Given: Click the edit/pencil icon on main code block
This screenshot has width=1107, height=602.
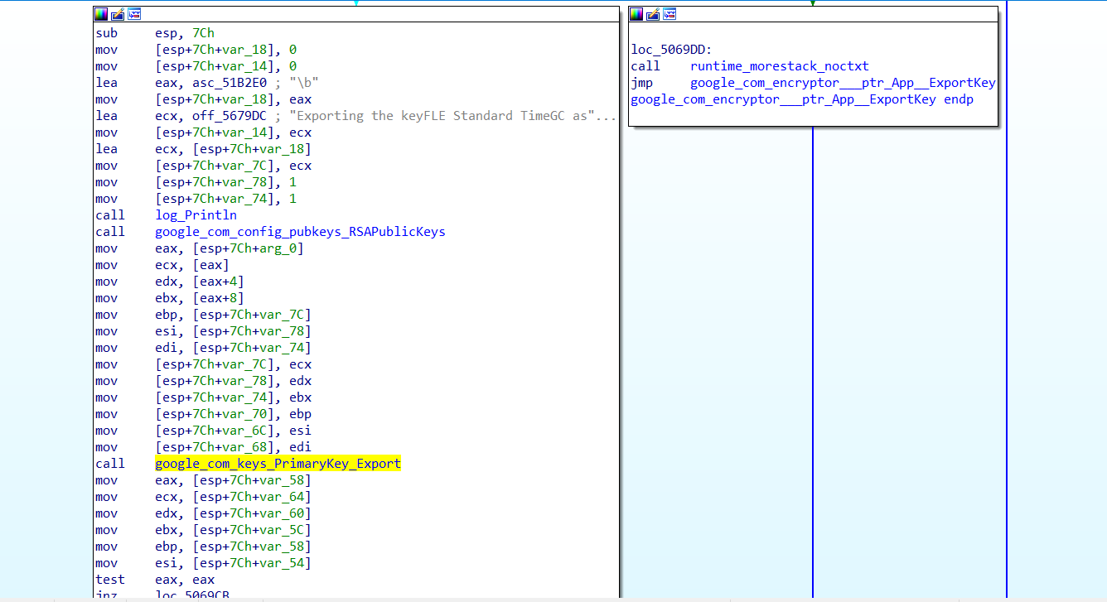Looking at the screenshot, I should pyautogui.click(x=118, y=14).
